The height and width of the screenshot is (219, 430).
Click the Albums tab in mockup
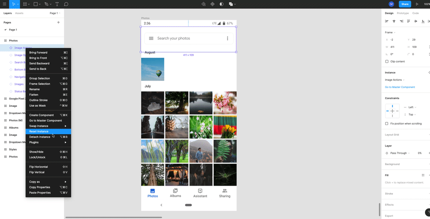(x=175, y=193)
